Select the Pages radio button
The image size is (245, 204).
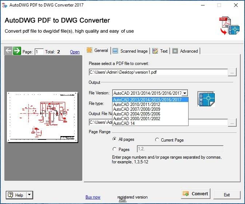114,149
